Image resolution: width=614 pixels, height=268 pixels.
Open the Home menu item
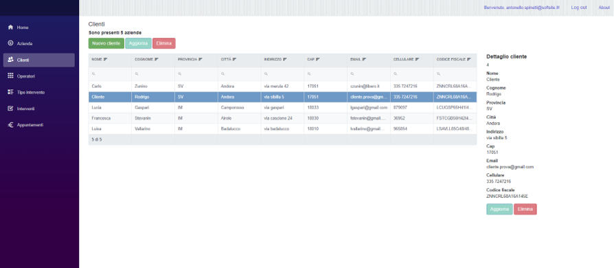(x=39, y=27)
